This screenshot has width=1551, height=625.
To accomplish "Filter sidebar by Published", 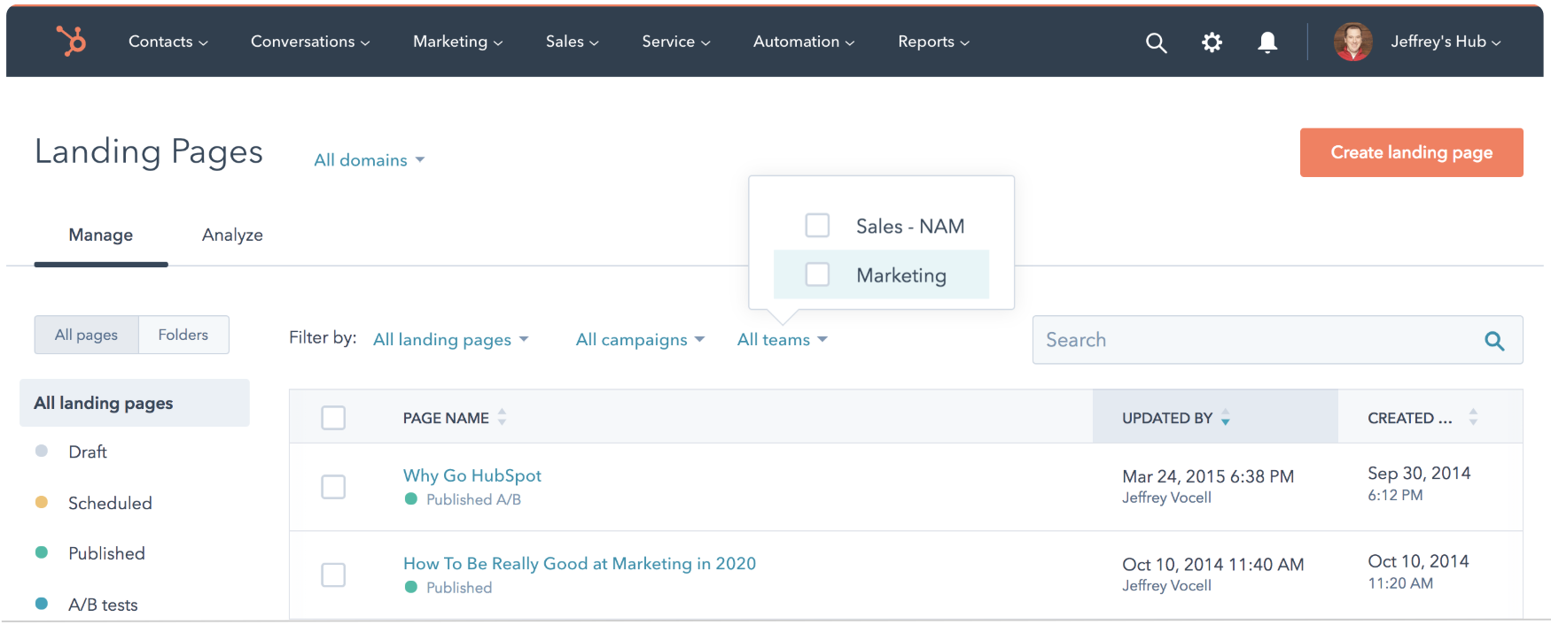I will [106, 553].
